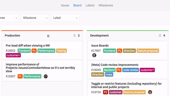Open issue 'Improve performance of Projects::IssuesController#show'
The width and height of the screenshot is (170, 96).
click(x=40, y=68)
